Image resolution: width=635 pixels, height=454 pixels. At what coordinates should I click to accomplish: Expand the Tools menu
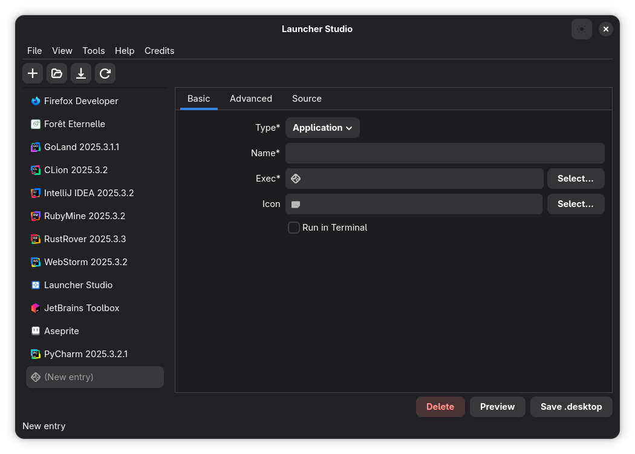tap(93, 51)
